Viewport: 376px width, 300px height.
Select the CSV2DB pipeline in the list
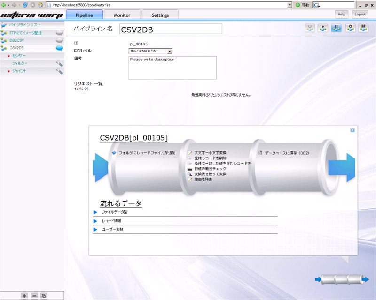16,48
